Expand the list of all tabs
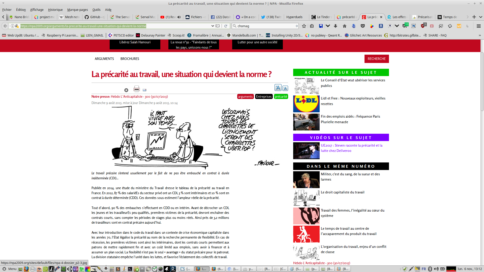 pyautogui.click(x=481, y=17)
